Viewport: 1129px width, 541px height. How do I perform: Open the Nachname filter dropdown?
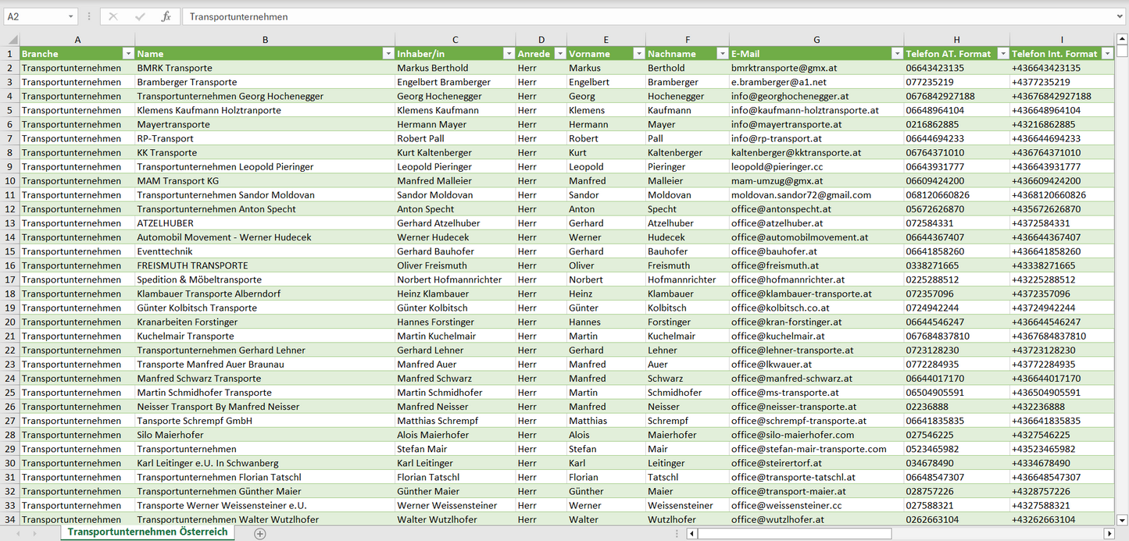point(721,54)
